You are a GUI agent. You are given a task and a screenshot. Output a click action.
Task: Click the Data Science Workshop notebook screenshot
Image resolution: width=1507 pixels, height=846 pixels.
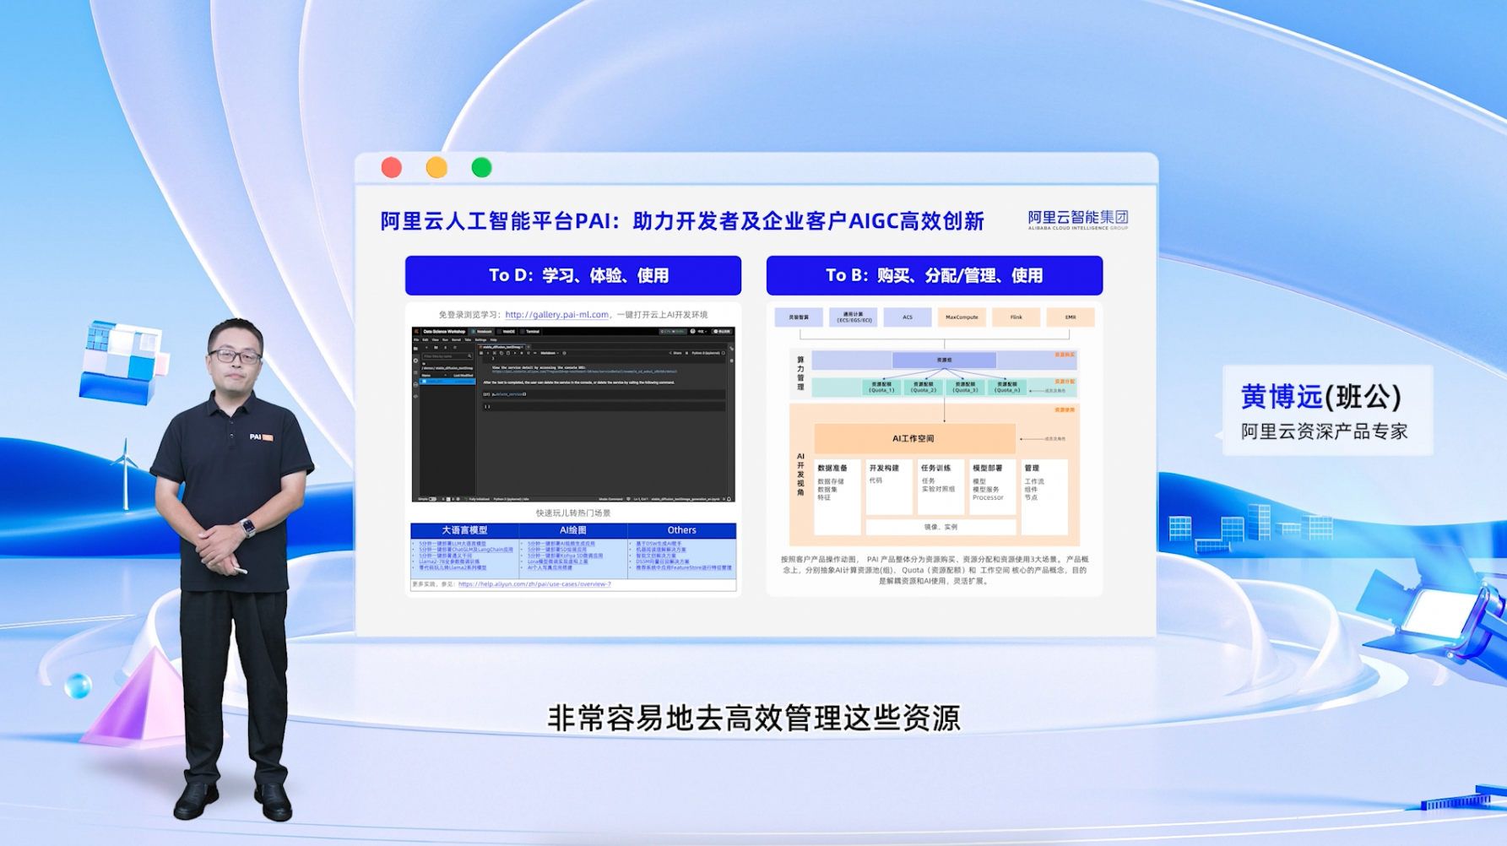point(573,415)
